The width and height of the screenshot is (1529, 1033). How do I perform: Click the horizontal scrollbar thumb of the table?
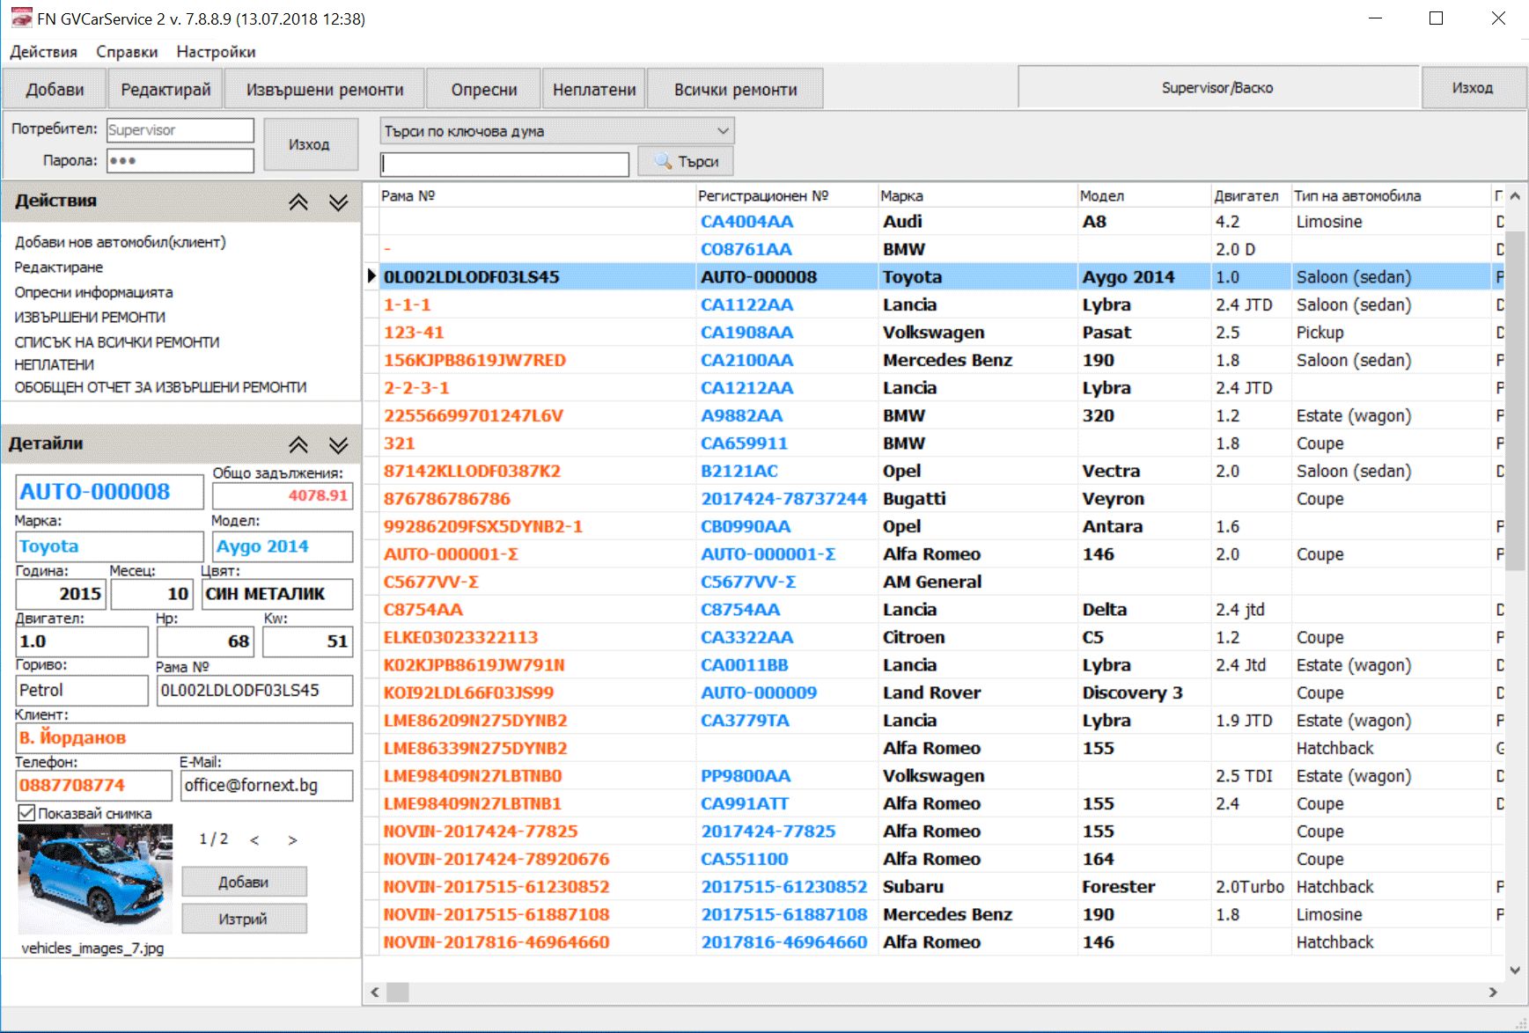coord(398,992)
